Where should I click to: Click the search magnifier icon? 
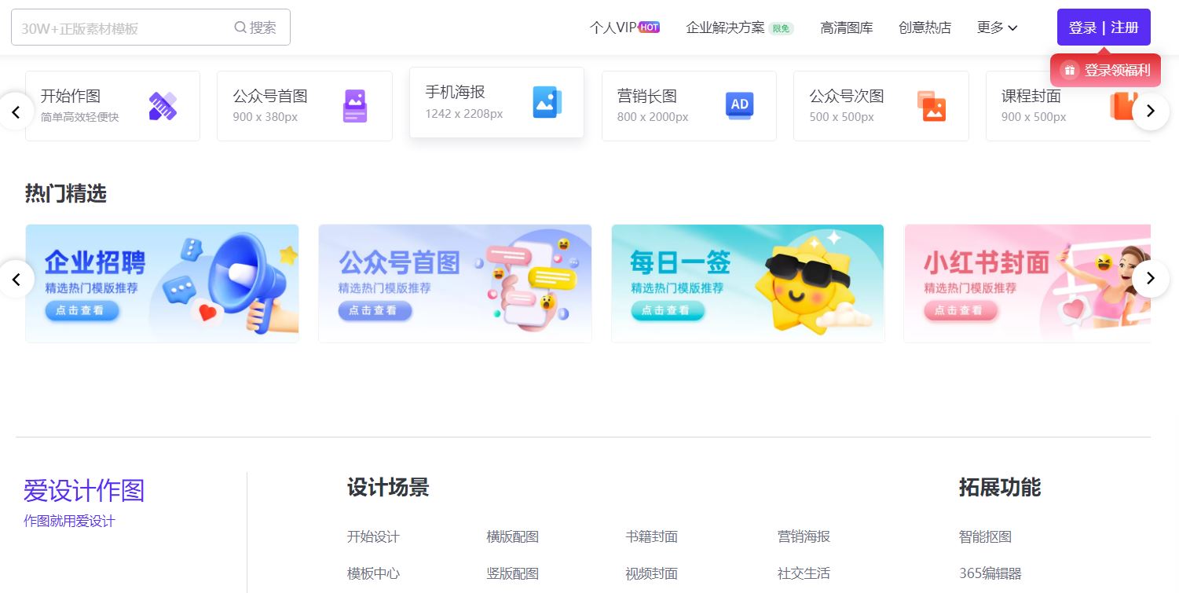[x=240, y=27]
